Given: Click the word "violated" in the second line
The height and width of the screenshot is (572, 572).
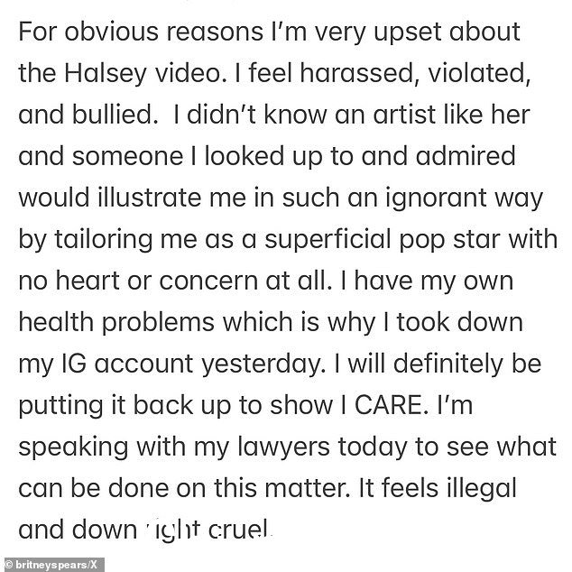Looking at the screenshot, I should pyautogui.click(x=478, y=72).
